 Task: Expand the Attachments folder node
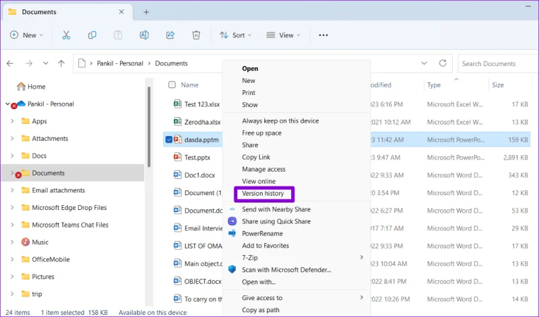pyautogui.click(x=12, y=138)
